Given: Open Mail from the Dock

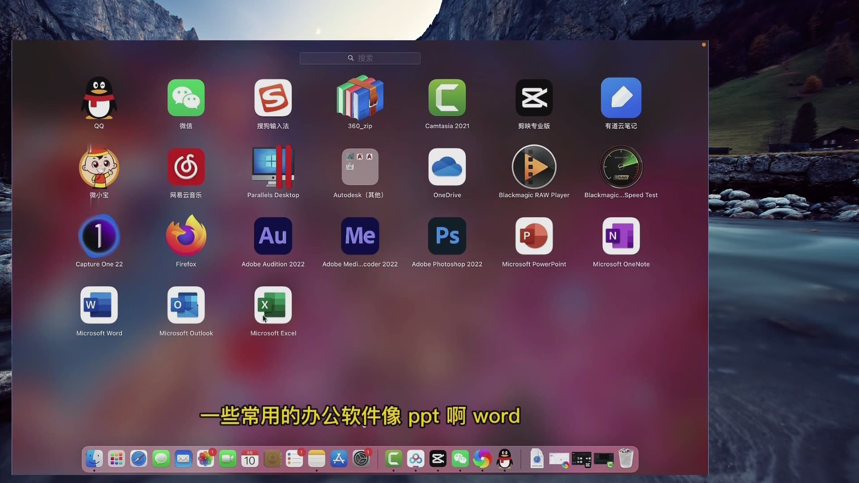Looking at the screenshot, I should click(183, 459).
